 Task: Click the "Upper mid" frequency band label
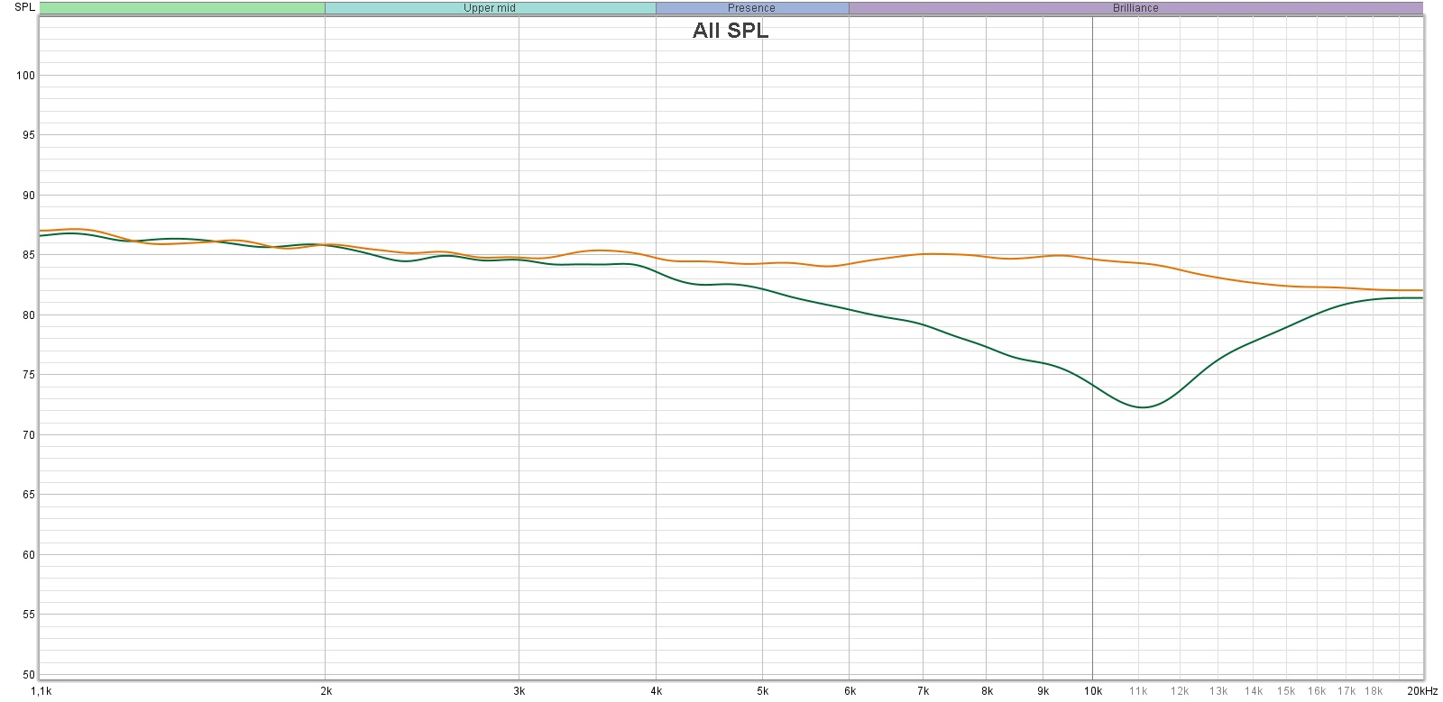[x=490, y=8]
